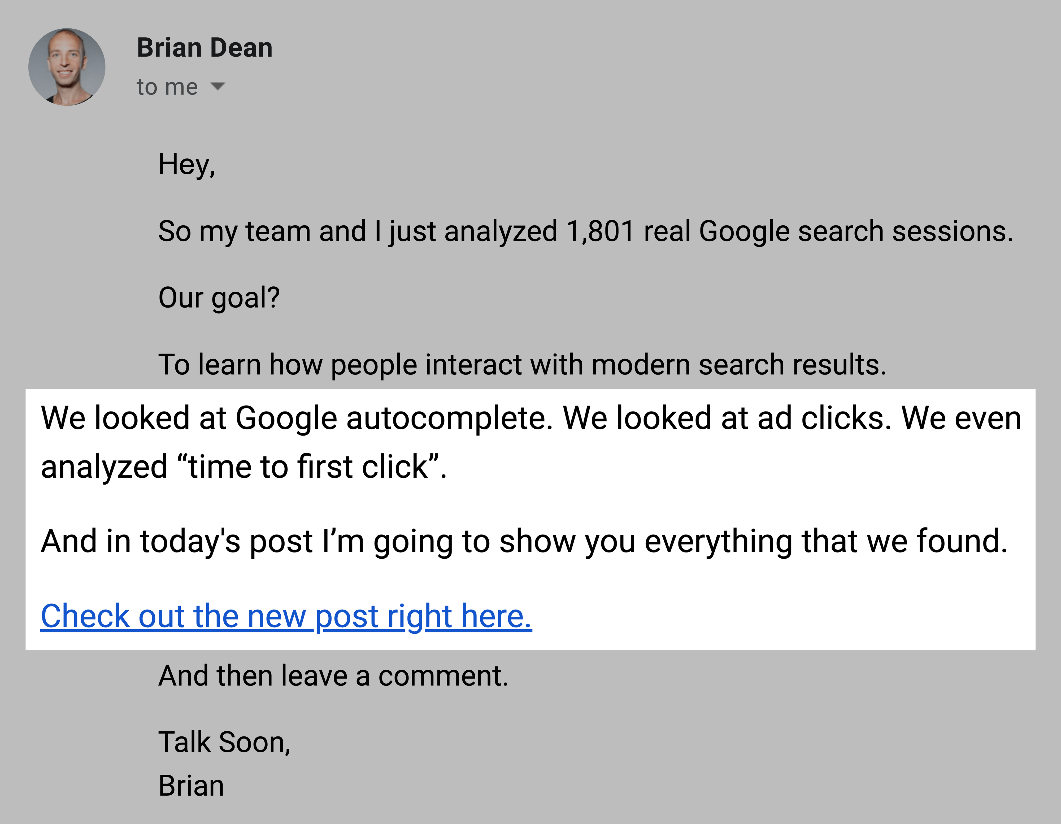Viewport: 1061px width, 824px height.
Task: Click the 'to me' recipient text
Action: [x=167, y=87]
